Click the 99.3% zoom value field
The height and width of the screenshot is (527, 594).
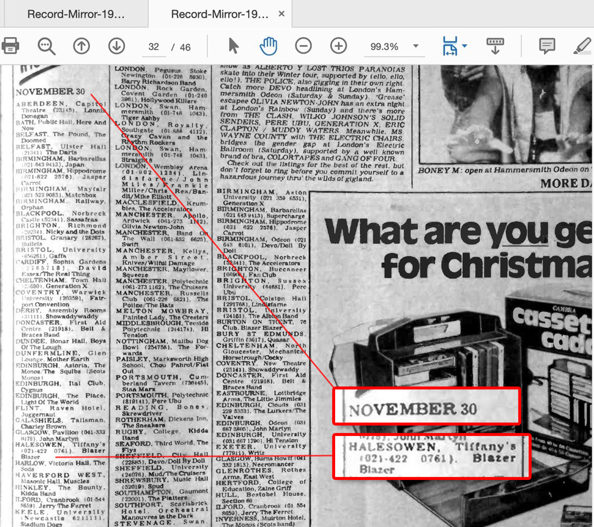click(384, 47)
